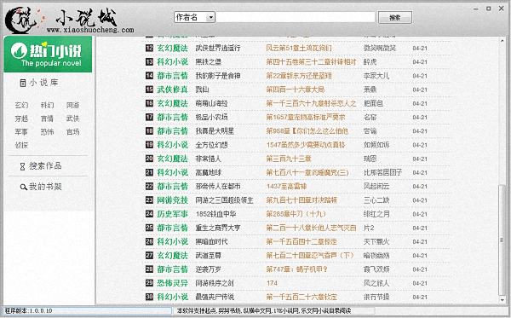Open novel 戮仙 in row 15
This screenshot has height=318, width=511.
click(202, 90)
